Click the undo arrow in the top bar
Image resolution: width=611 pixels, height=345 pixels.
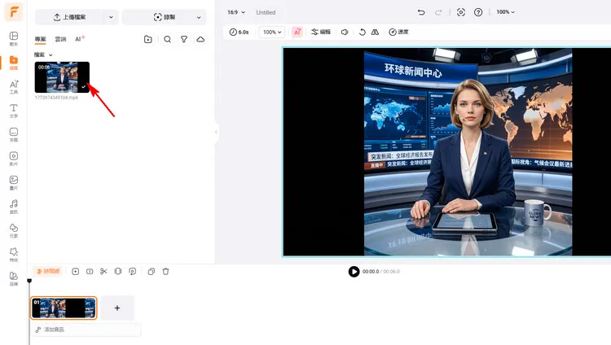click(x=421, y=12)
